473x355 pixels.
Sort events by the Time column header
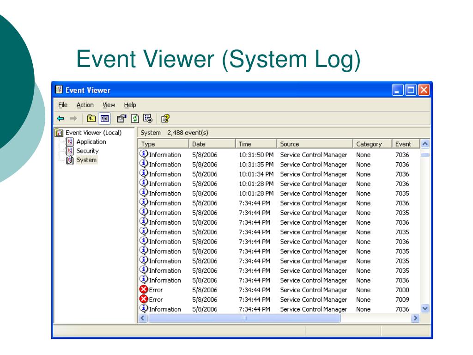(256, 144)
